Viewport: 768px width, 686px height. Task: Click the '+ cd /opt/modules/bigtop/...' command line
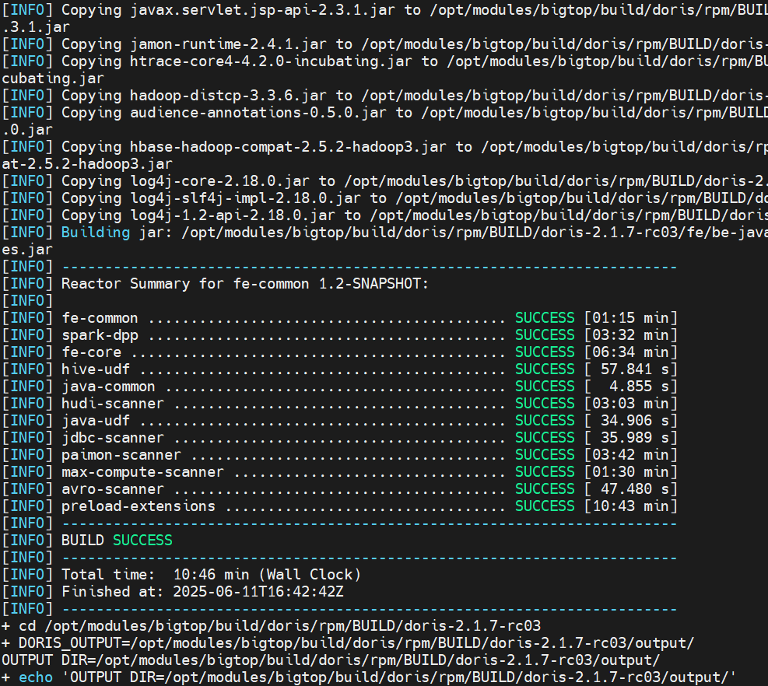(x=272, y=626)
